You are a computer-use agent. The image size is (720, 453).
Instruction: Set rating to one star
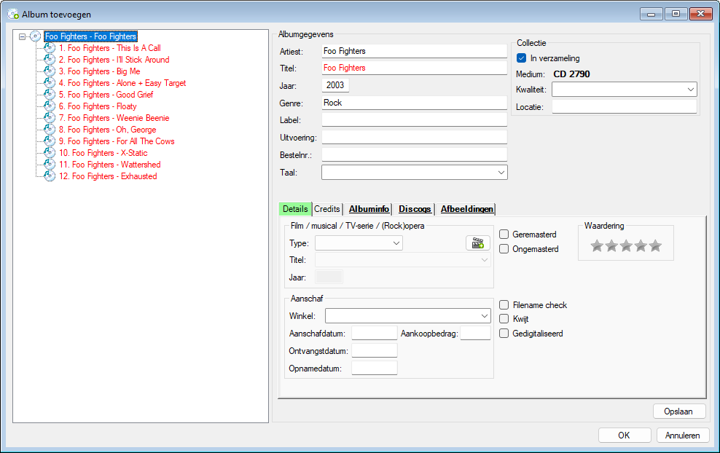[x=597, y=246]
